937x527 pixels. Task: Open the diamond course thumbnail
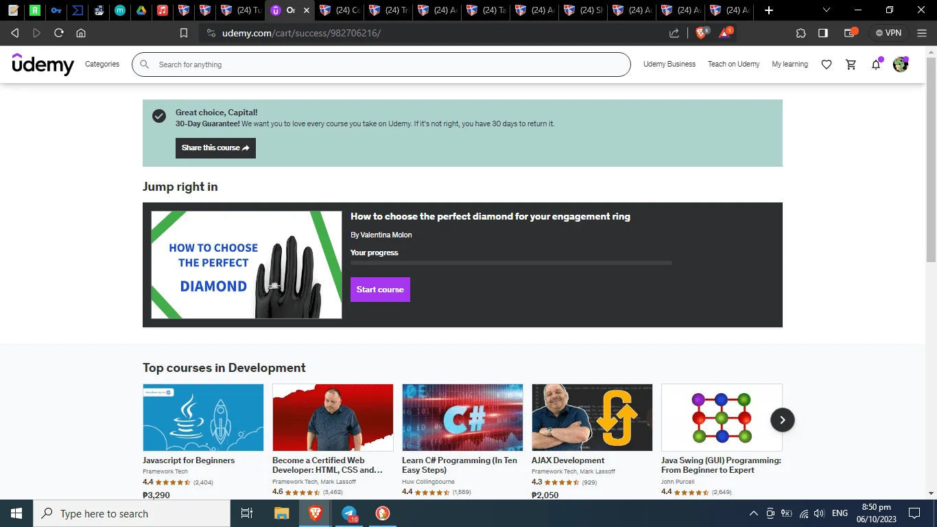click(x=246, y=265)
